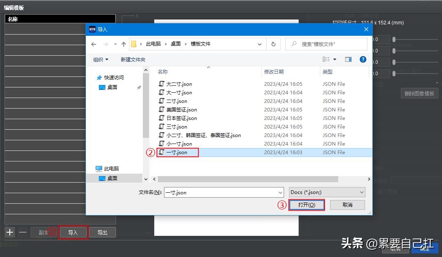
Task: Open the recent locations dropdown chevron
Action: (x=115, y=44)
